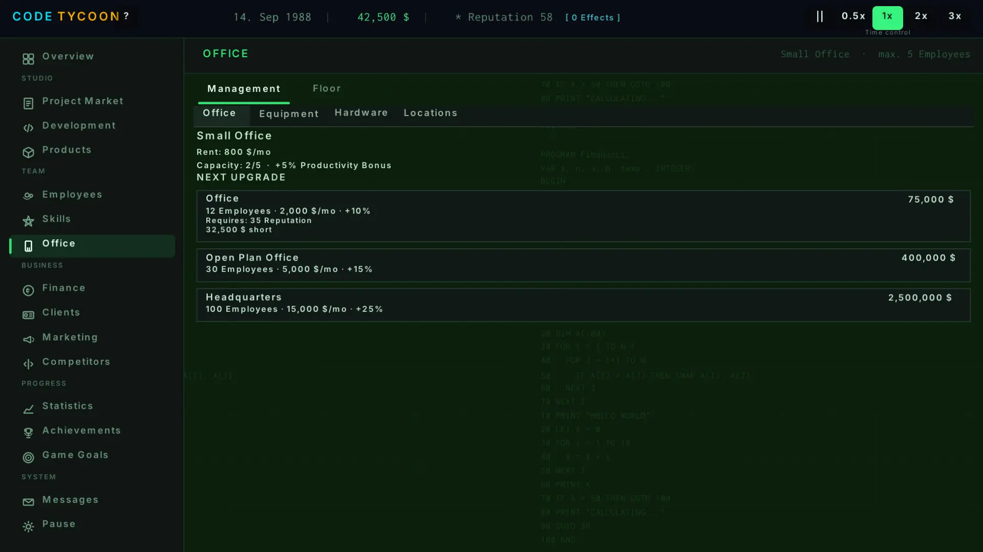Viewport: 983px width, 552px height.
Task: Select the Open Plan Office upgrade card
Action: (583, 265)
